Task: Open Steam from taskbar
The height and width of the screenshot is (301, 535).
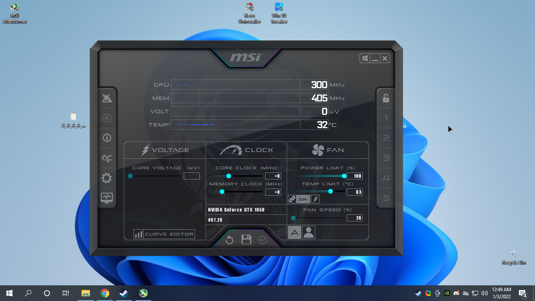Action: point(124,293)
